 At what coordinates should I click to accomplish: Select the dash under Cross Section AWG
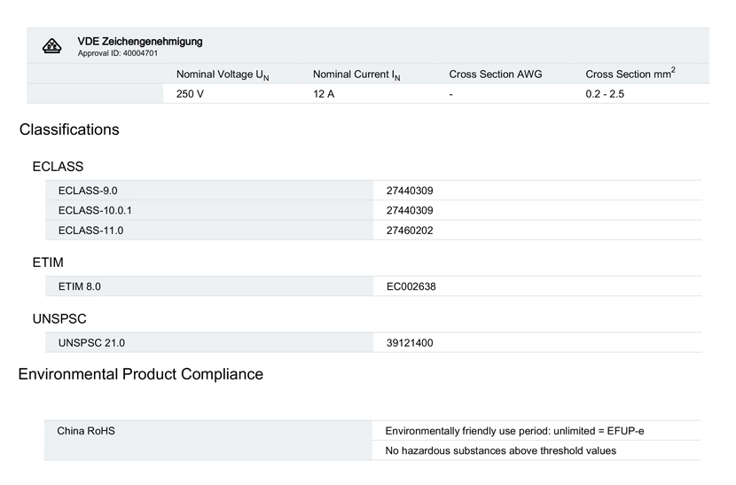(x=450, y=94)
